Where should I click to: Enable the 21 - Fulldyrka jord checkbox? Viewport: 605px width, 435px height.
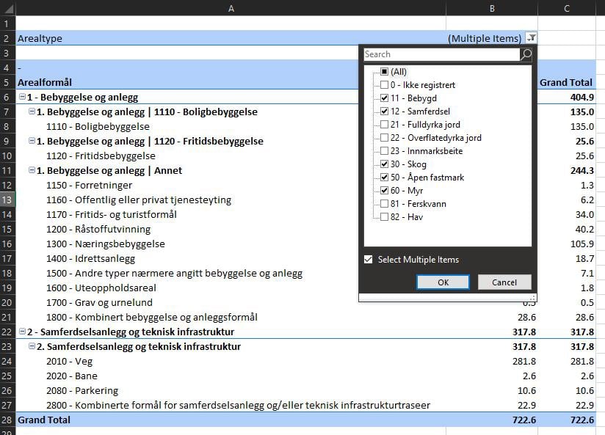tap(385, 125)
